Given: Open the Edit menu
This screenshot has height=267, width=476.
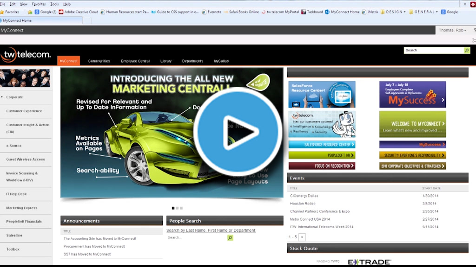Looking at the screenshot, I should tap(13, 4).
